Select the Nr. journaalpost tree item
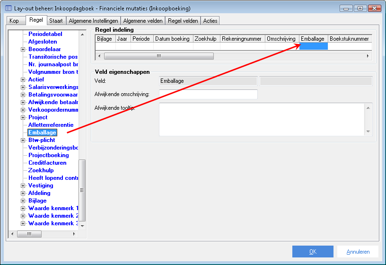The width and height of the screenshot is (386, 265). tap(53, 64)
